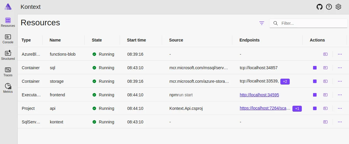Sort resources by the State column header
This screenshot has height=144, width=349.
pos(97,40)
